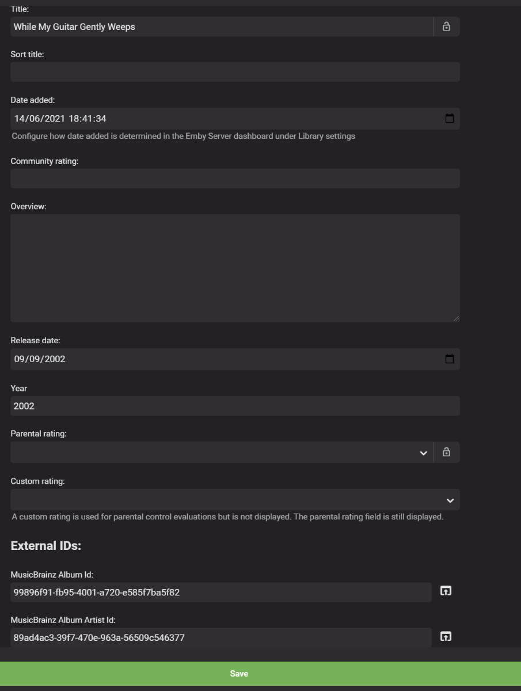521x691 pixels.
Task: Click the External IDs section heading
Action: pos(46,546)
